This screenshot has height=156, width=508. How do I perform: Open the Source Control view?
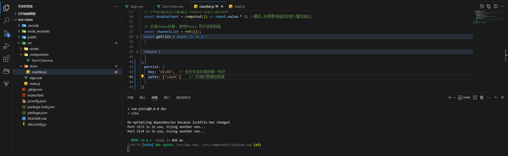[x=6, y=33]
